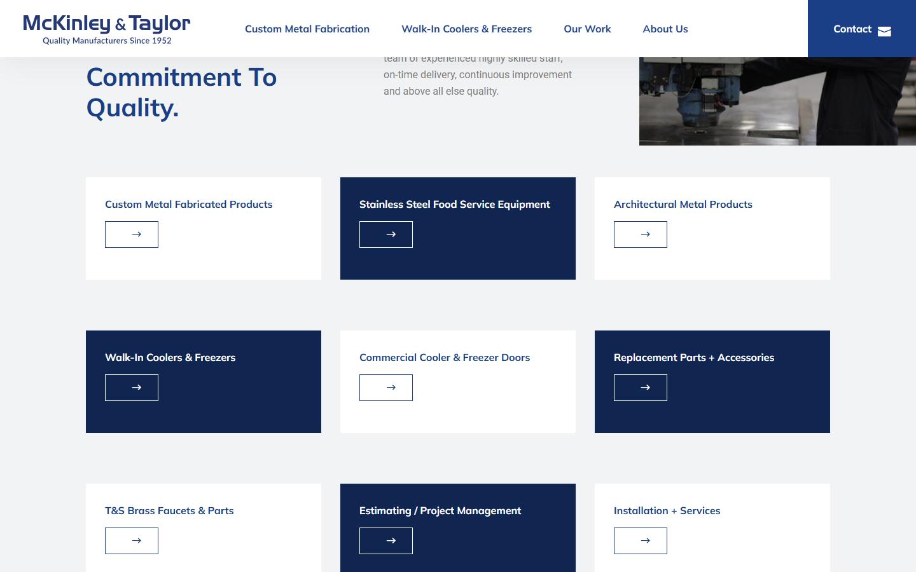The width and height of the screenshot is (916, 572).
Task: Click the arrow under Replacement Parts + Accessories
Action: [x=641, y=388]
